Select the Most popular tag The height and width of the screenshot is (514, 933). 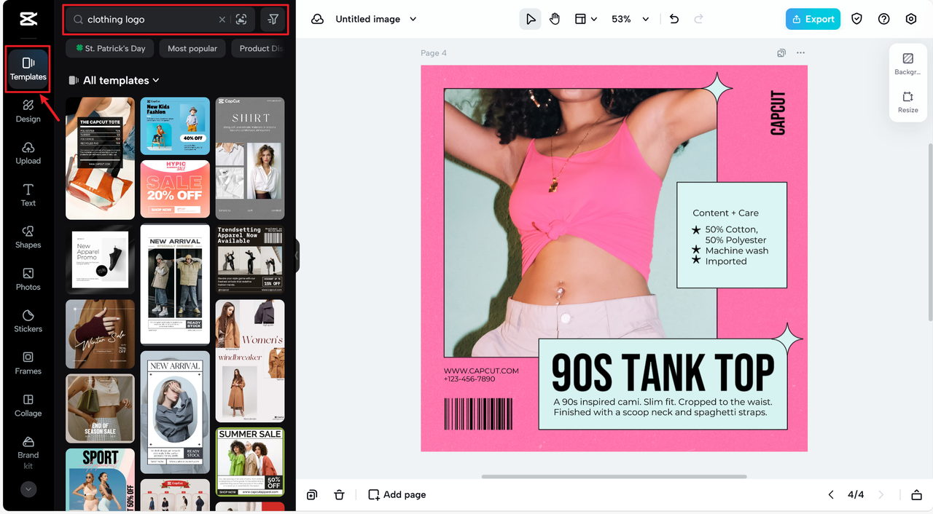click(x=192, y=49)
